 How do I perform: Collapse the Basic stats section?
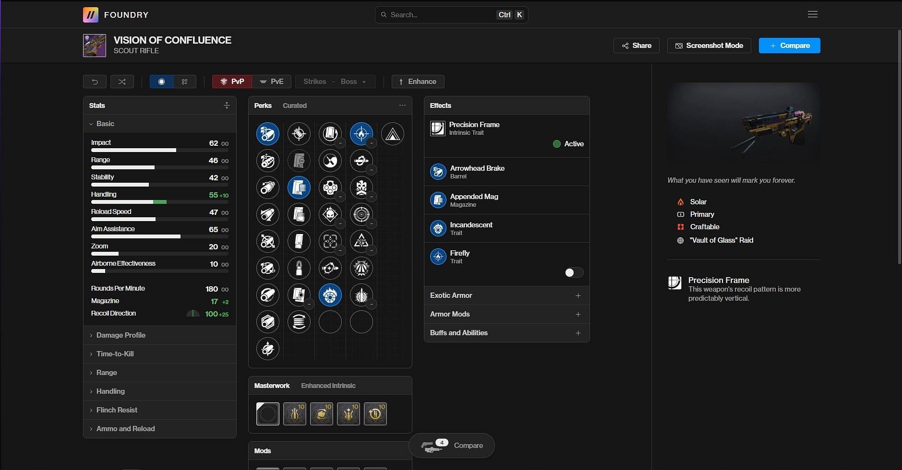coord(160,124)
